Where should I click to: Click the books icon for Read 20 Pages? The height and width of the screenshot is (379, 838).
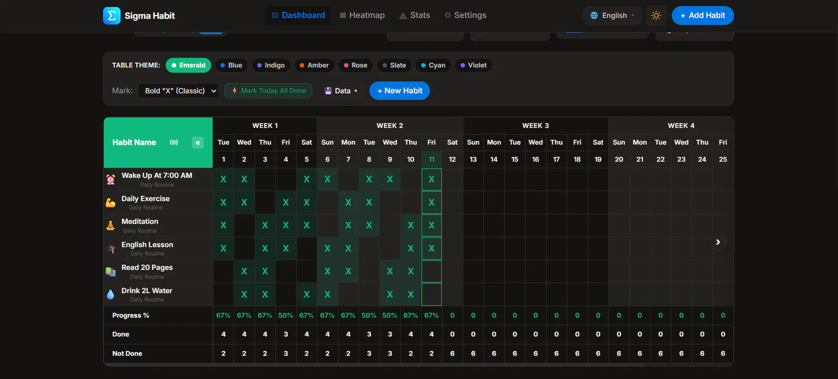(111, 272)
